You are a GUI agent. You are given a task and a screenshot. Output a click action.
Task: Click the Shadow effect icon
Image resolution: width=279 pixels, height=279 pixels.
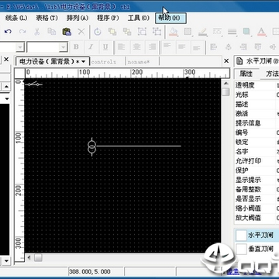coord(247,32)
